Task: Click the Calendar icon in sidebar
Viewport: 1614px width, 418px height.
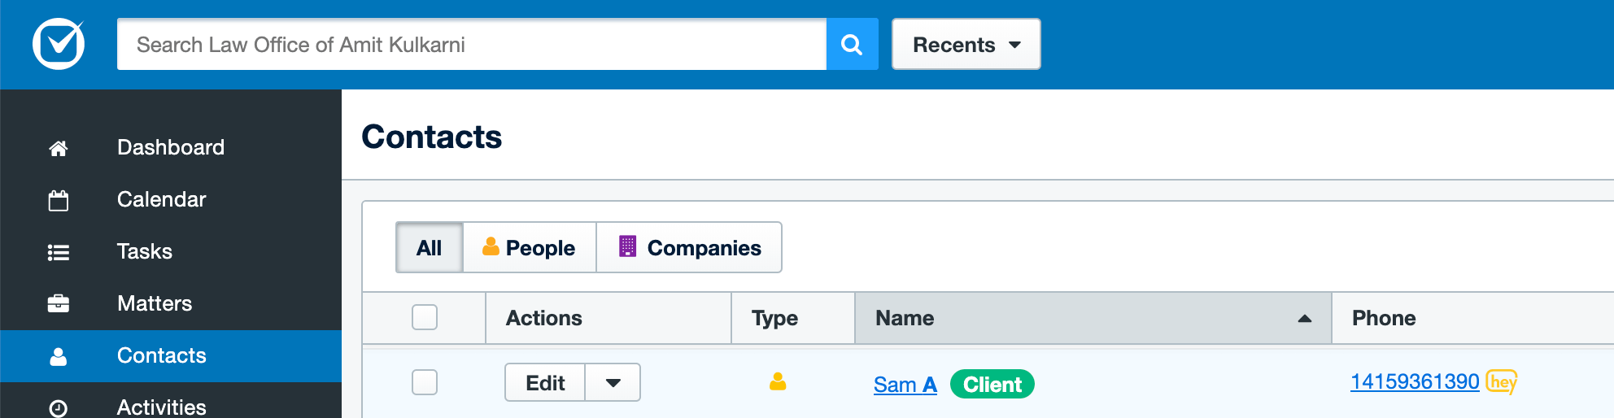Action: coord(59,200)
